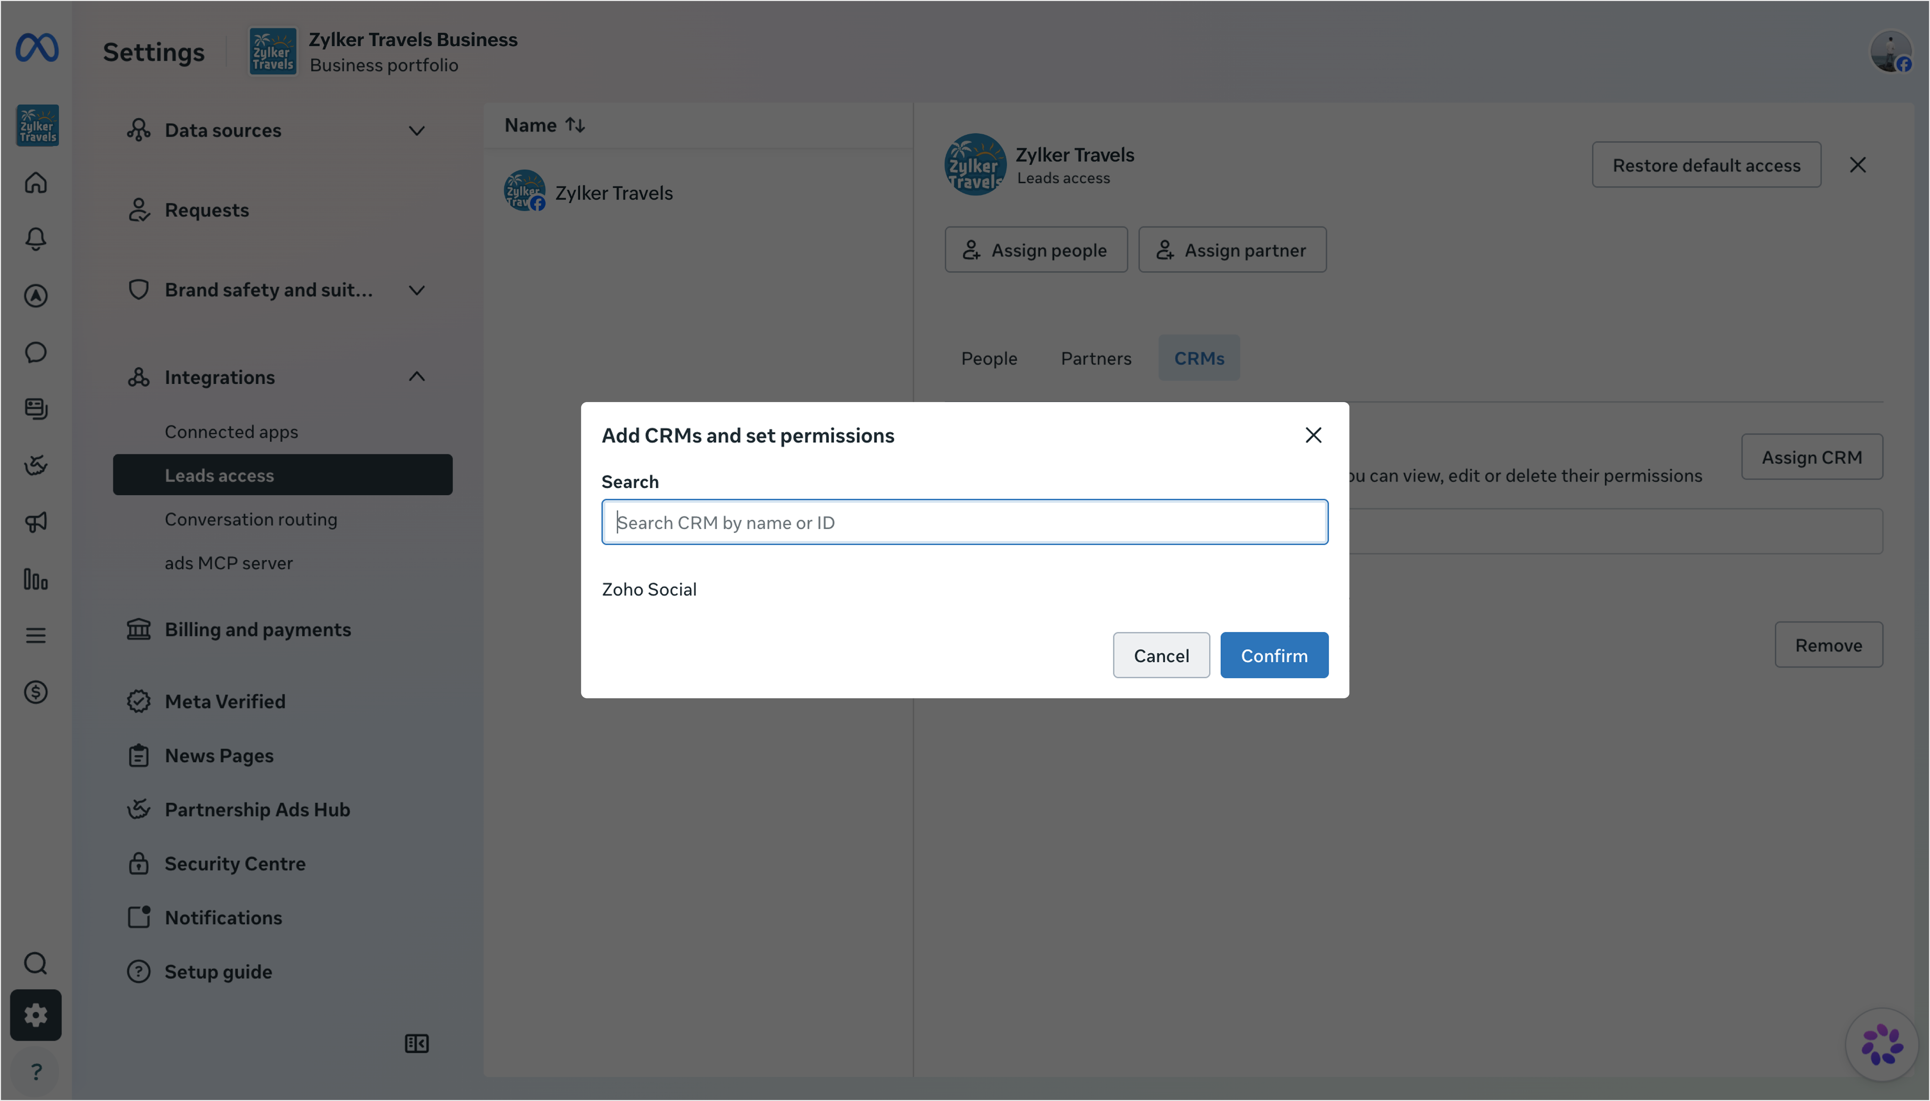
Task: Open the help question mark icon
Action: [x=36, y=1072]
